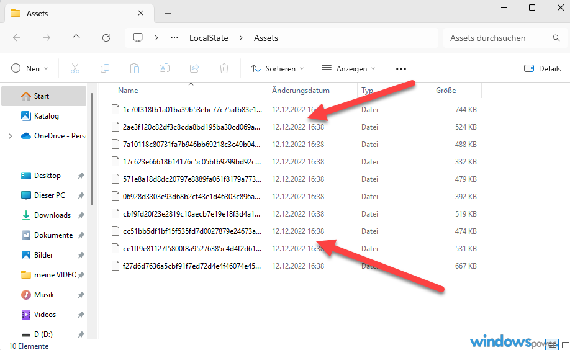Close the Assets tab
This screenshot has width=570, height=350.
pyautogui.click(x=141, y=13)
